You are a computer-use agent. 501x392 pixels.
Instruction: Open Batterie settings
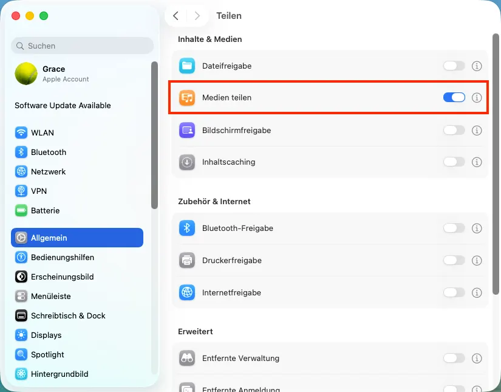[x=77, y=211]
